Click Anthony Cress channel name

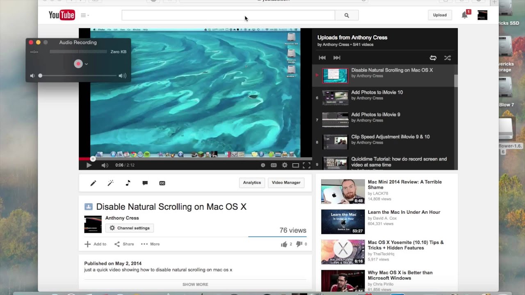coord(122,218)
